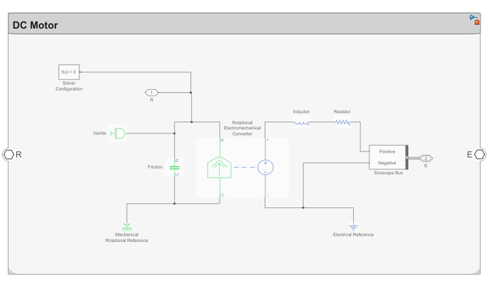Click the DC Motor title text
The image size is (491, 281).
click(x=35, y=25)
